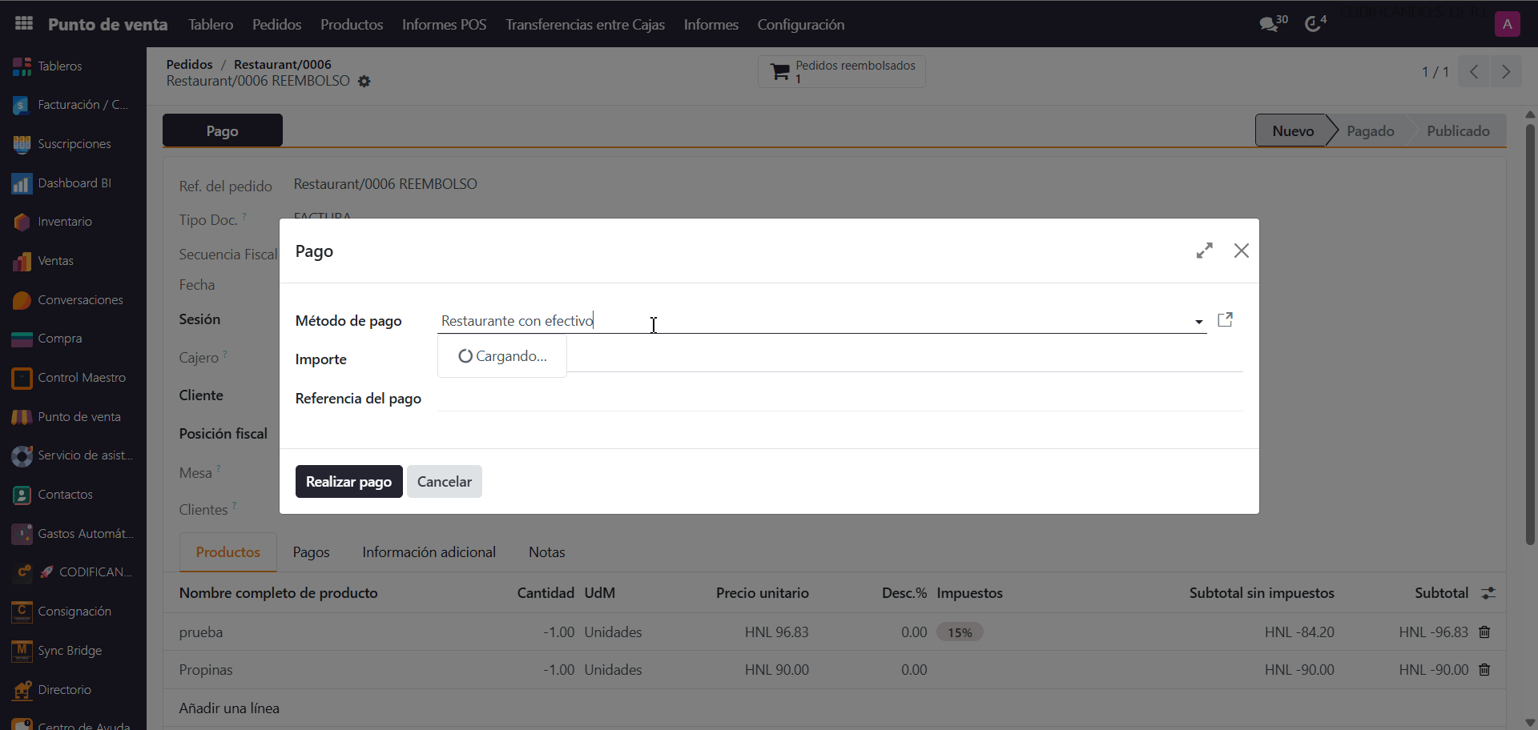The height and width of the screenshot is (730, 1538).
Task: Go to next record arrow
Action: click(x=1506, y=72)
